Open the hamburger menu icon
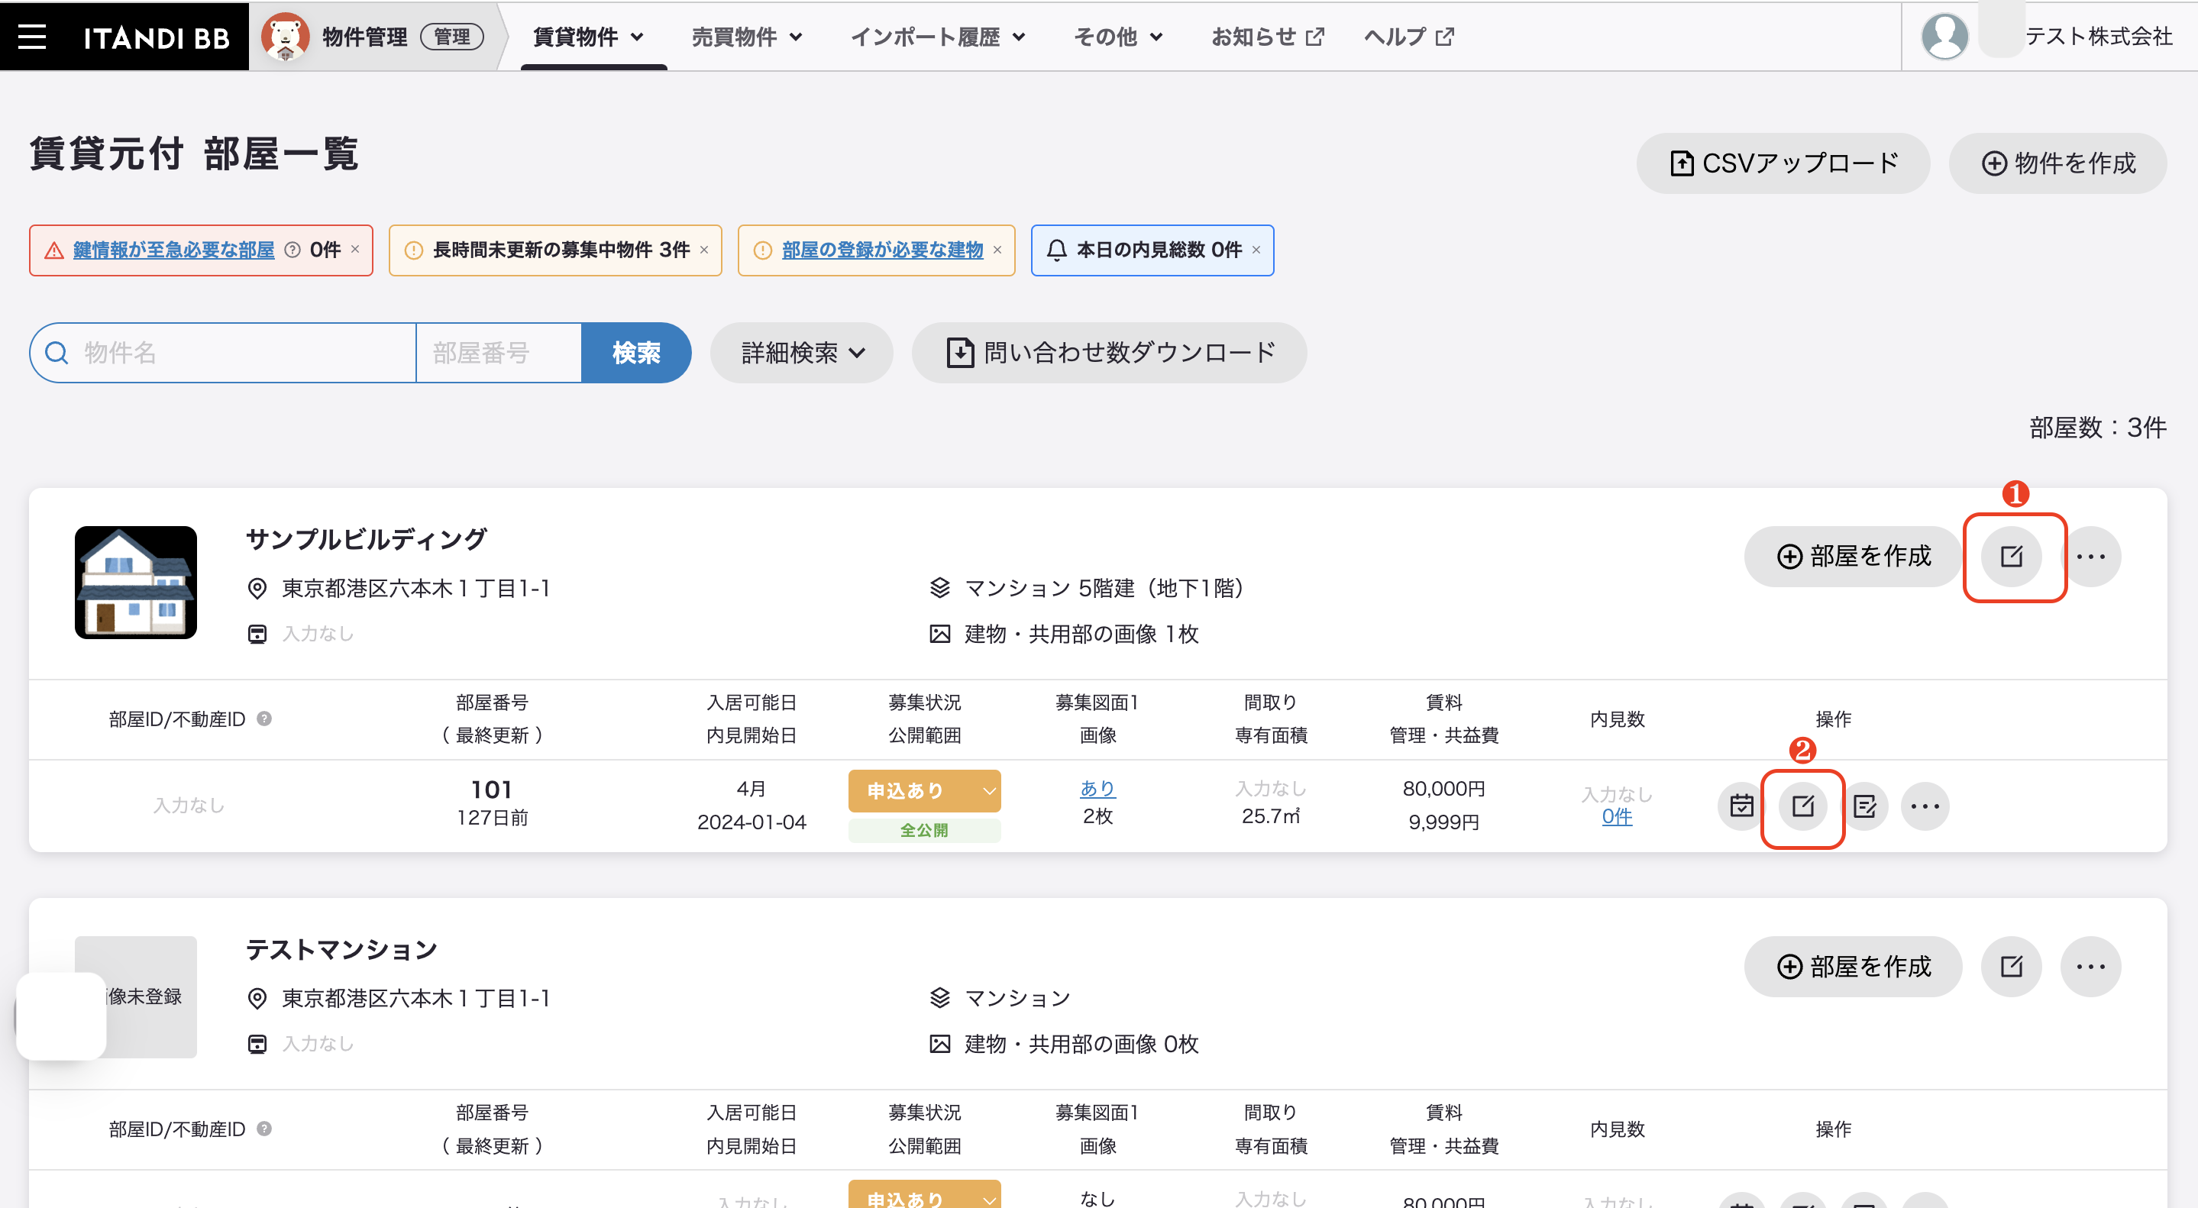The width and height of the screenshot is (2198, 1208). [32, 36]
